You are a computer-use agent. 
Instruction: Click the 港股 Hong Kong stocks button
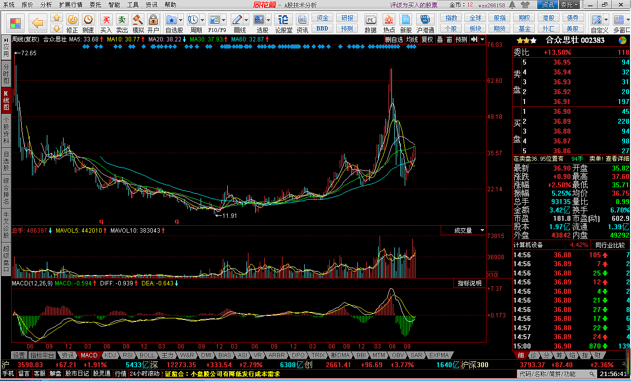(x=548, y=18)
